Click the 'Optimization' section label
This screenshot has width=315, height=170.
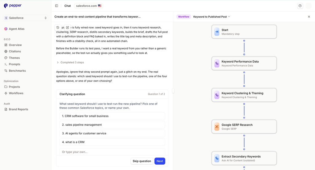11,81
